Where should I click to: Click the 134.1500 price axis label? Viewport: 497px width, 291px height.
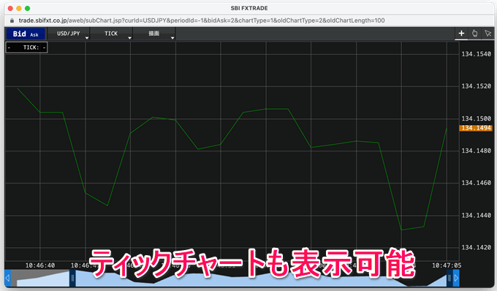pos(476,118)
